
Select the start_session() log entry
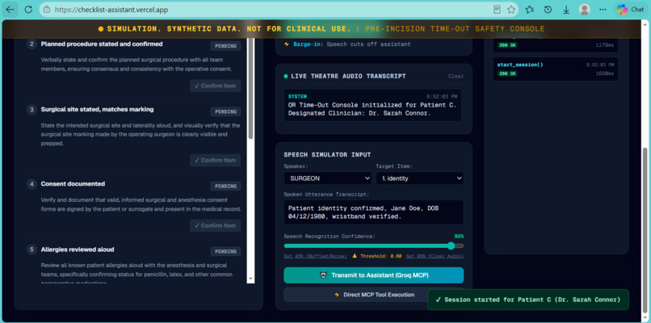point(556,69)
